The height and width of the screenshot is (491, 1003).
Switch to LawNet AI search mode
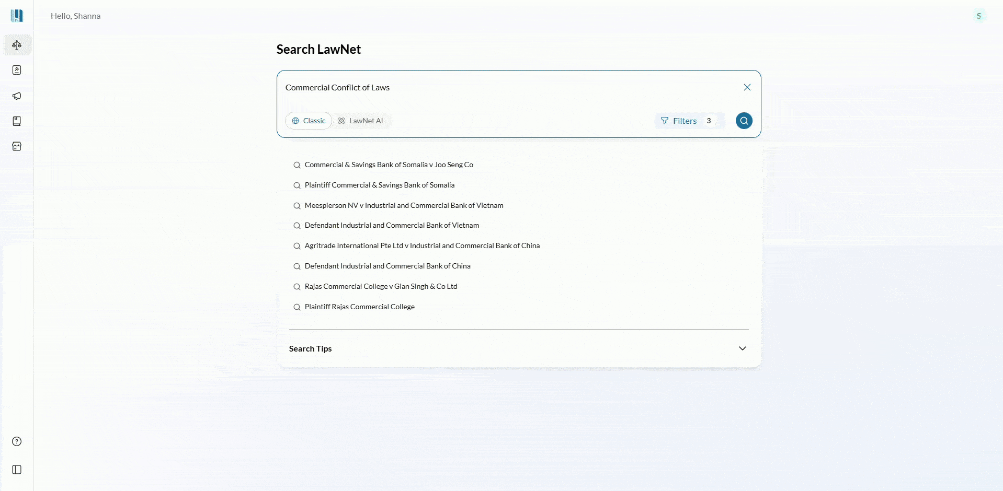click(x=361, y=121)
